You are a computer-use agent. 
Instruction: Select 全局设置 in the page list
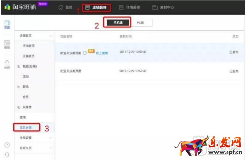[26, 138]
